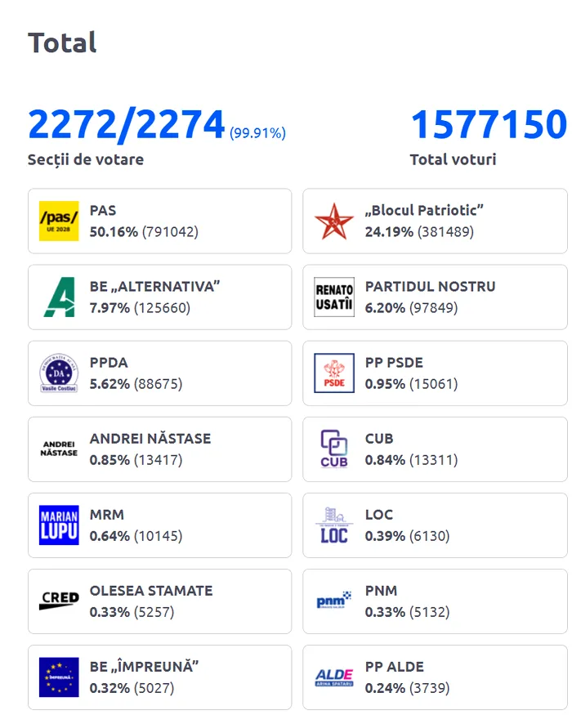Open the PARTIDUL NOSTRU party name
572x715 pixels.
[x=430, y=287]
